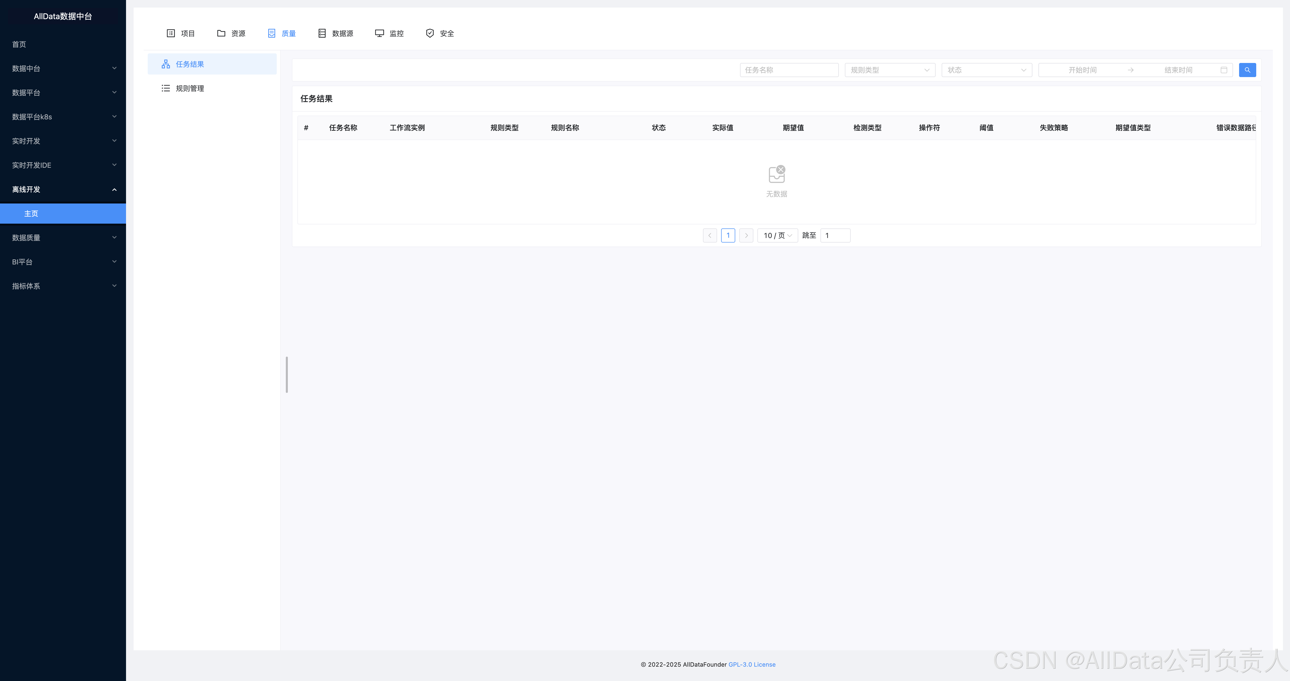Click the 资源 folder icon
This screenshot has height=681, width=1290.
tap(221, 33)
